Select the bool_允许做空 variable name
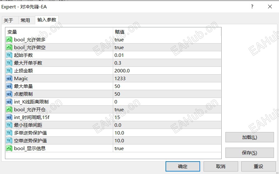The width and height of the screenshot is (279, 174). click(30, 47)
